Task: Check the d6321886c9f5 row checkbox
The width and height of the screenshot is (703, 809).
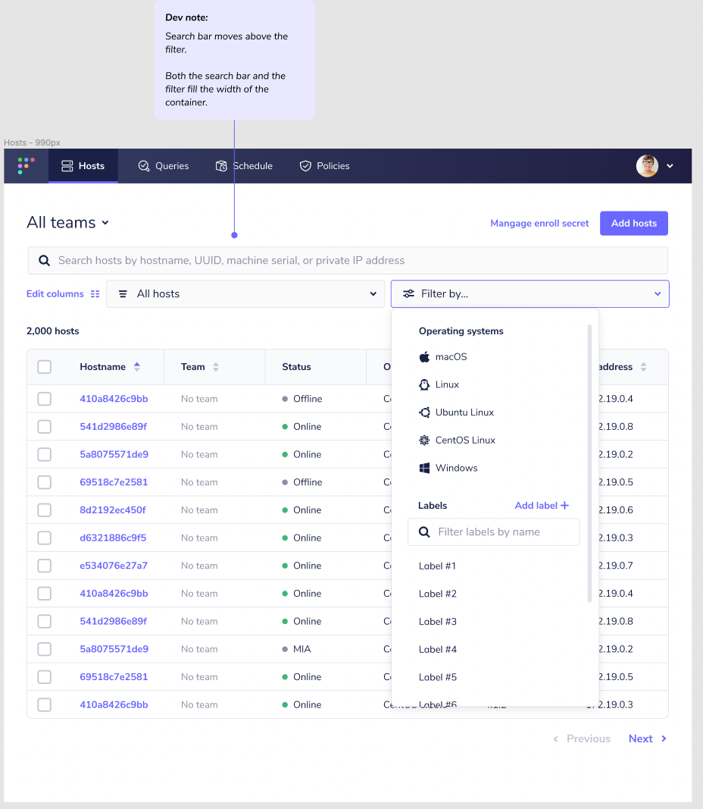Action: pyautogui.click(x=45, y=538)
